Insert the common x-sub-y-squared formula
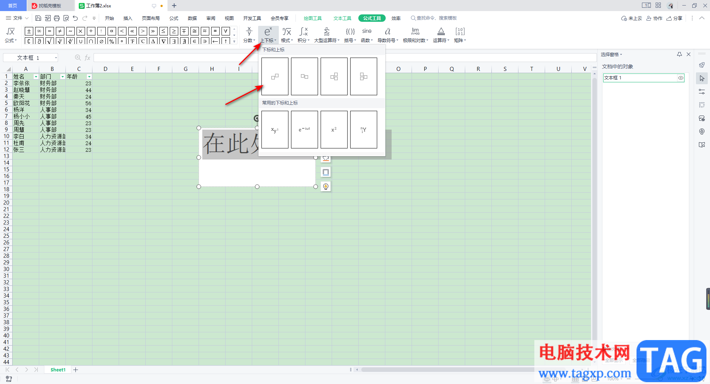The height and width of the screenshot is (384, 710). [275, 130]
